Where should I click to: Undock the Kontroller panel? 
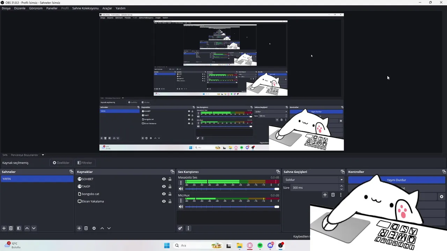(x=444, y=172)
